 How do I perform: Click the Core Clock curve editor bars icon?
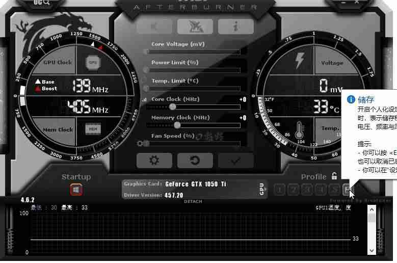144,100
